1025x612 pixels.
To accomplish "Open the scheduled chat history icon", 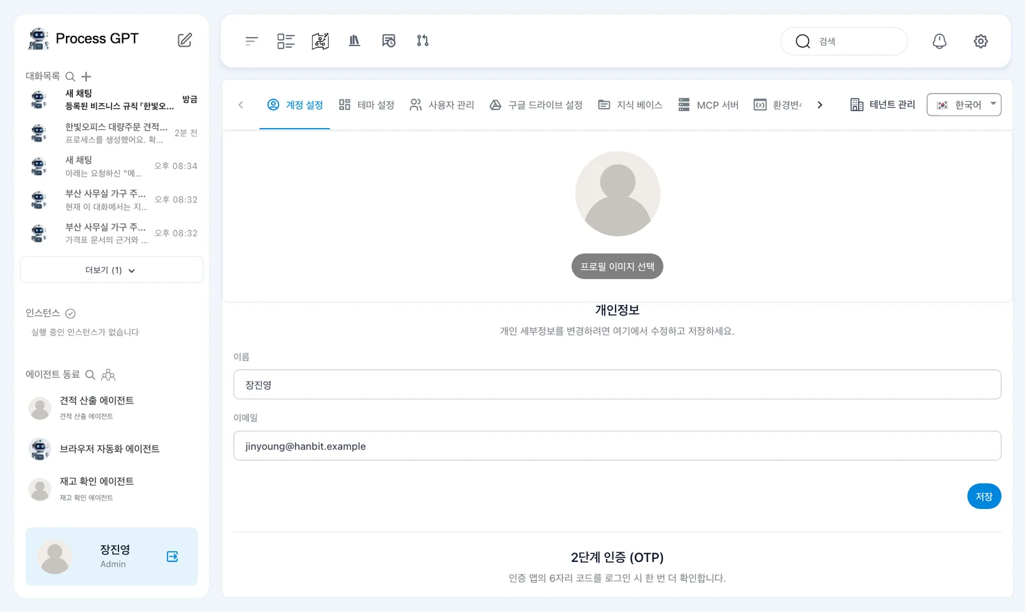I will (389, 41).
